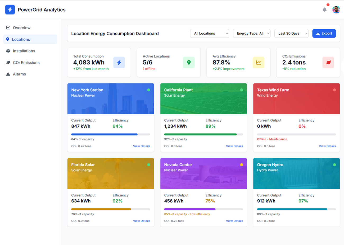Click the user profile avatar
Screen dimensions: 344x245
coord(336,10)
